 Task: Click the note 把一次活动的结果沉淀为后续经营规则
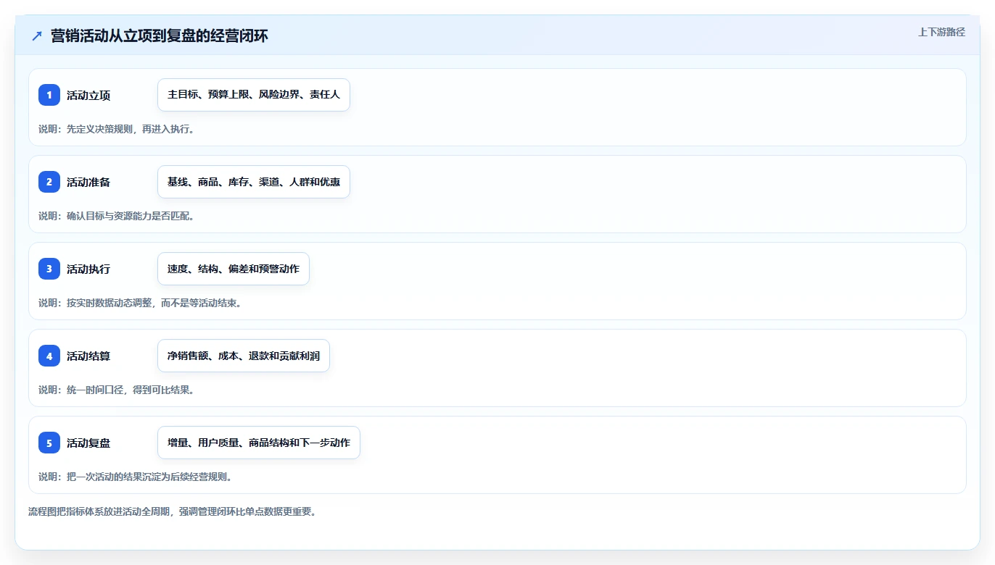tap(149, 477)
